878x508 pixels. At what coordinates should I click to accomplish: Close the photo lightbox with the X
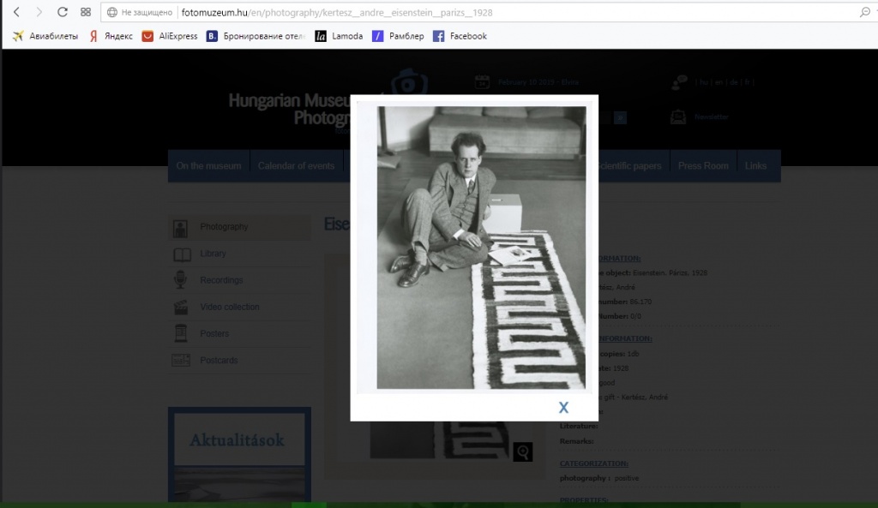(x=563, y=407)
